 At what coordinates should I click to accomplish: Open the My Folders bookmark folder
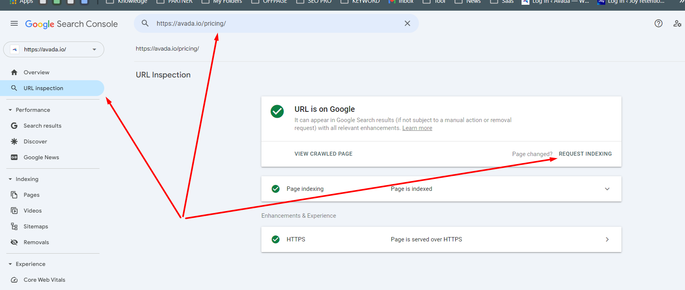(221, 2)
